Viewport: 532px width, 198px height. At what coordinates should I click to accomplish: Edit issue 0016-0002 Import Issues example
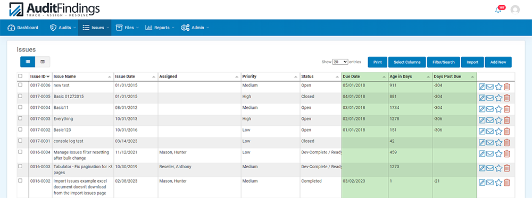[482, 183]
